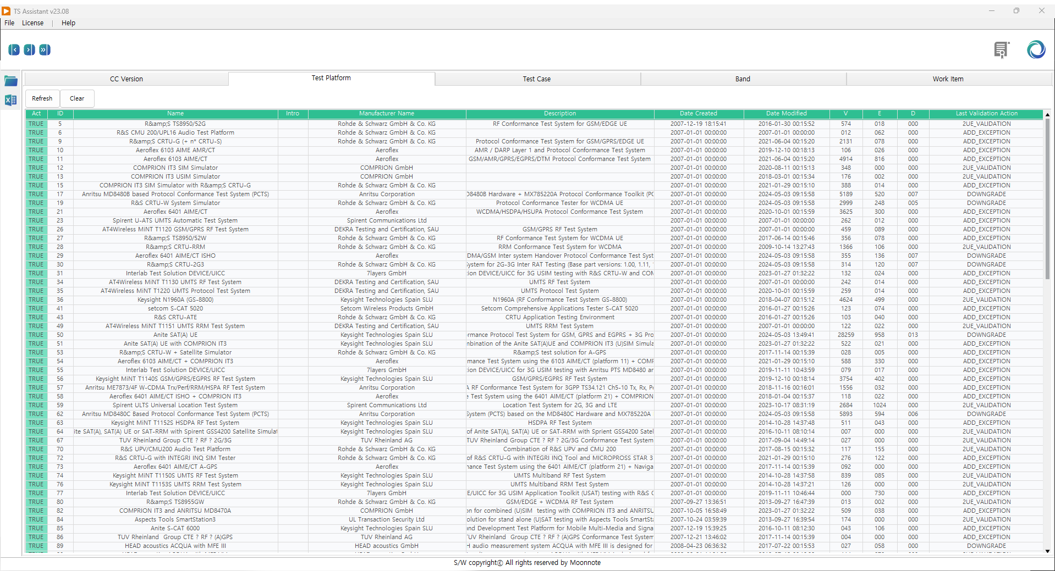Switch to the CC Version tab

127,79
